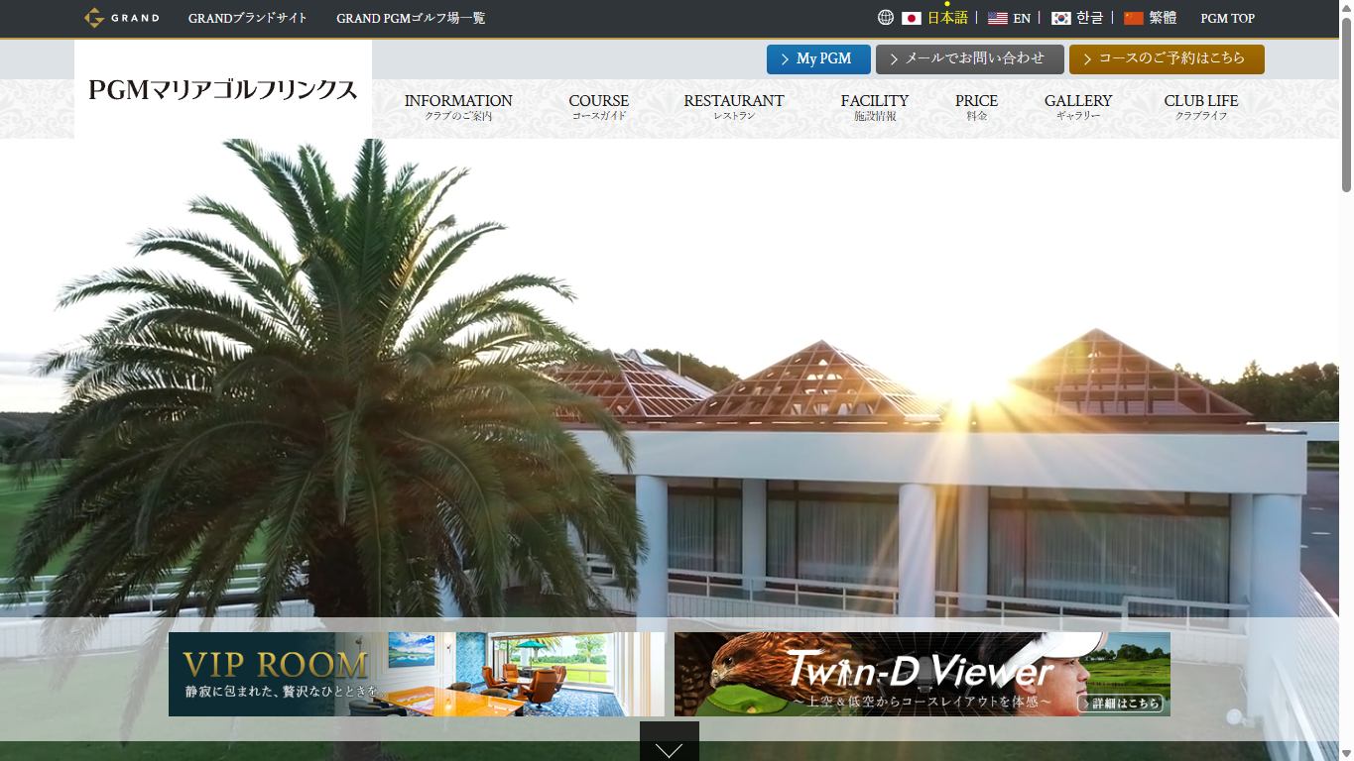The width and height of the screenshot is (1354, 761).
Task: Click the My PGM button
Action: pos(818,59)
